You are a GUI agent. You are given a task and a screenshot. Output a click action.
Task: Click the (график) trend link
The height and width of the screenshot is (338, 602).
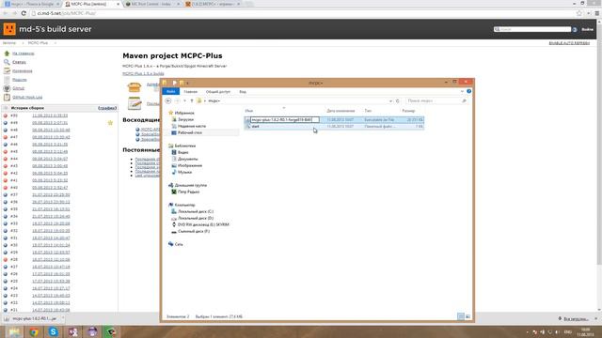pyautogui.click(x=107, y=108)
